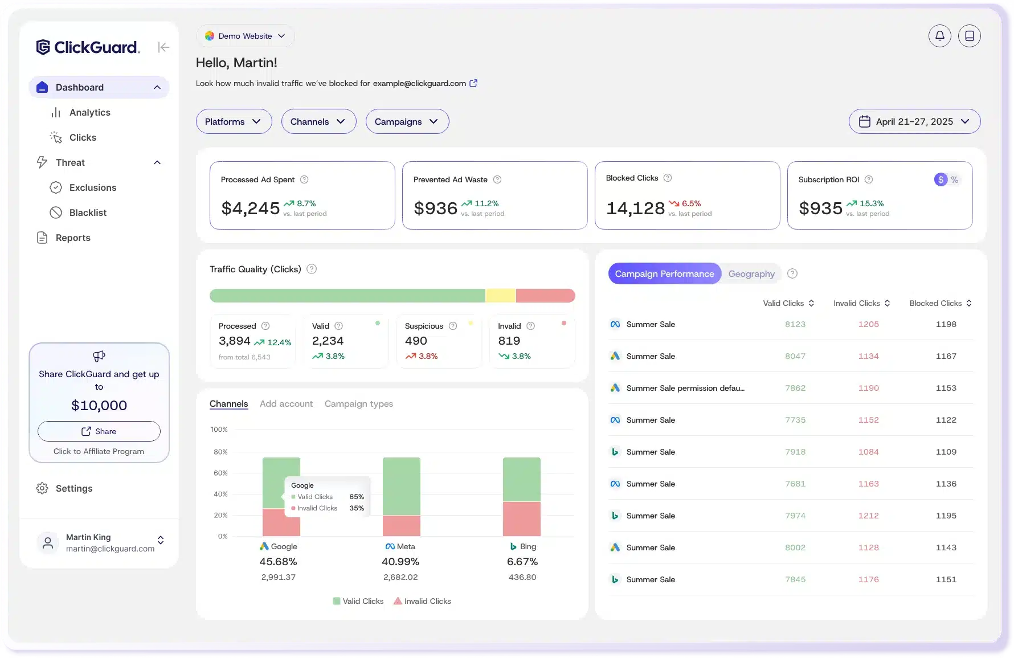
Task: Open the Platforms filter dropdown
Action: point(233,121)
